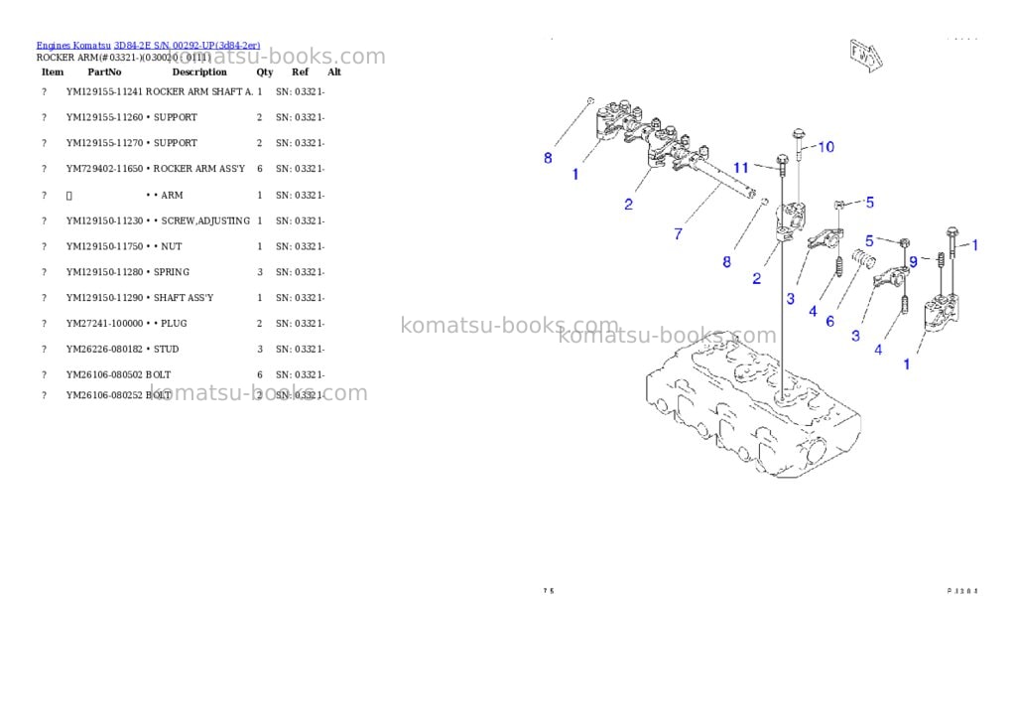Click the FWD direction arrow in the diagram
Image resolution: width=1016 pixels, height=720 pixels.
point(866,56)
